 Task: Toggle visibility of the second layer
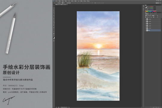(145, 22)
